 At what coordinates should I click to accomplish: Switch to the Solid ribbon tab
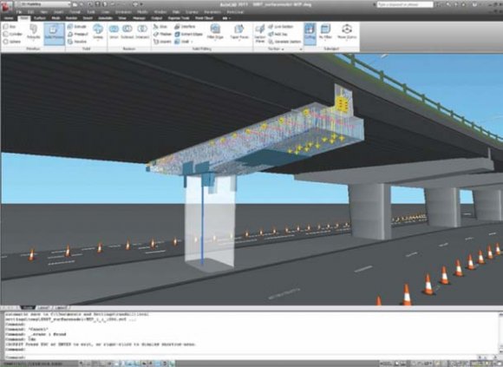click(x=23, y=18)
